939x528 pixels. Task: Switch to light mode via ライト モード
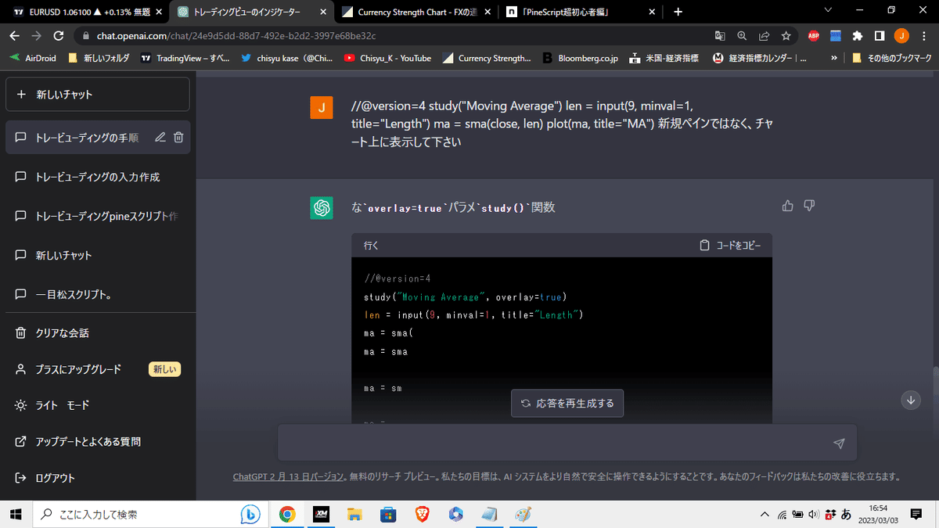pyautogui.click(x=97, y=405)
